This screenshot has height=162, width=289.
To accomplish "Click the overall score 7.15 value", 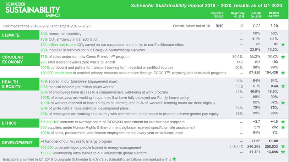I will pos(274,26).
